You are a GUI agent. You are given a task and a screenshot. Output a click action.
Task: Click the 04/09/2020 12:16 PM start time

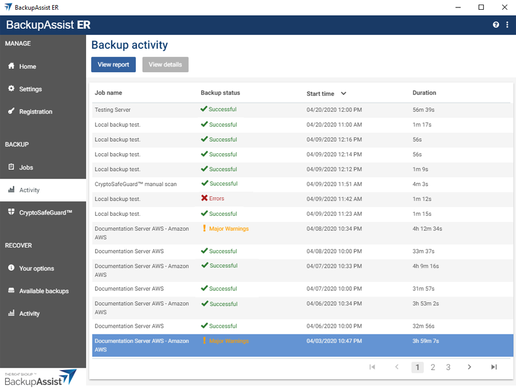(x=334, y=139)
